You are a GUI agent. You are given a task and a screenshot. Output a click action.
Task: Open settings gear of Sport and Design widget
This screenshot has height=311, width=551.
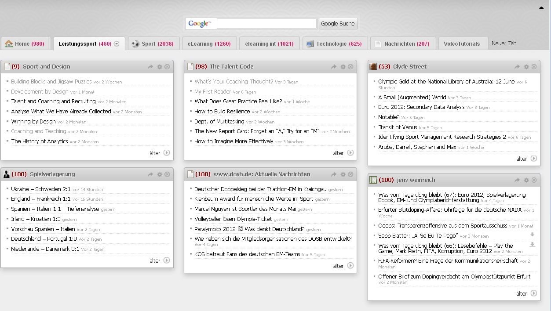(x=160, y=67)
